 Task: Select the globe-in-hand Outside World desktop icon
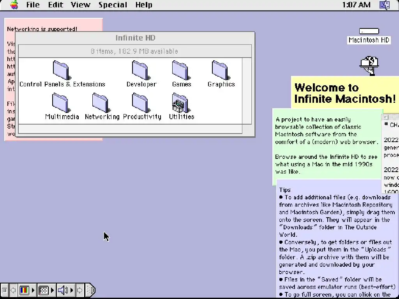(369, 65)
